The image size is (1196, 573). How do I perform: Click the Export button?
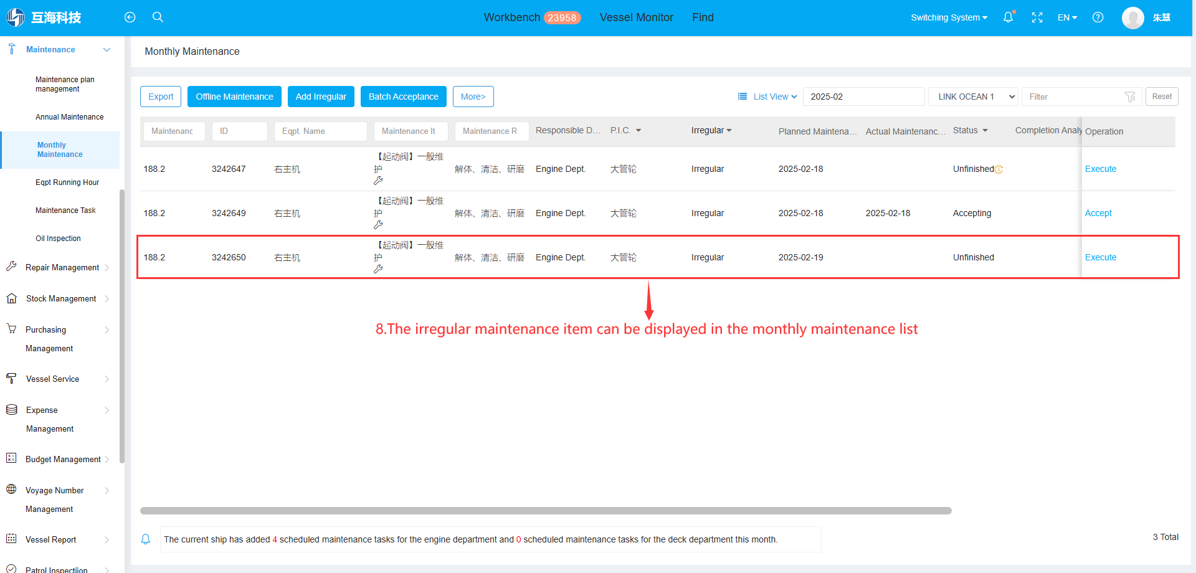161,97
